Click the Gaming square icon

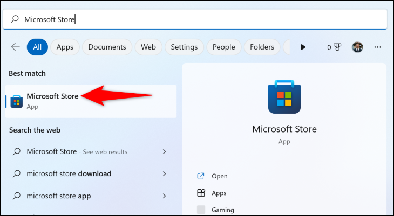point(201,210)
